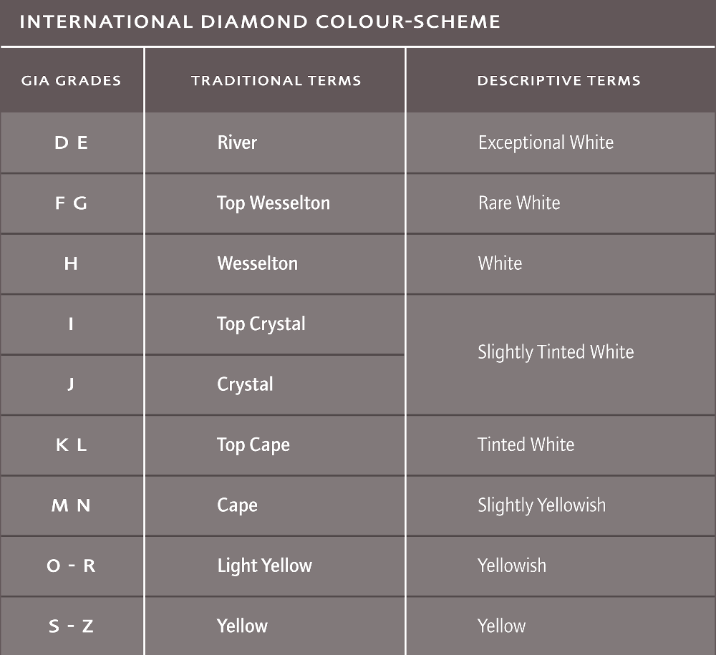The width and height of the screenshot is (716, 655).
Task: Select the GIA Grades column header
Action: (x=71, y=80)
